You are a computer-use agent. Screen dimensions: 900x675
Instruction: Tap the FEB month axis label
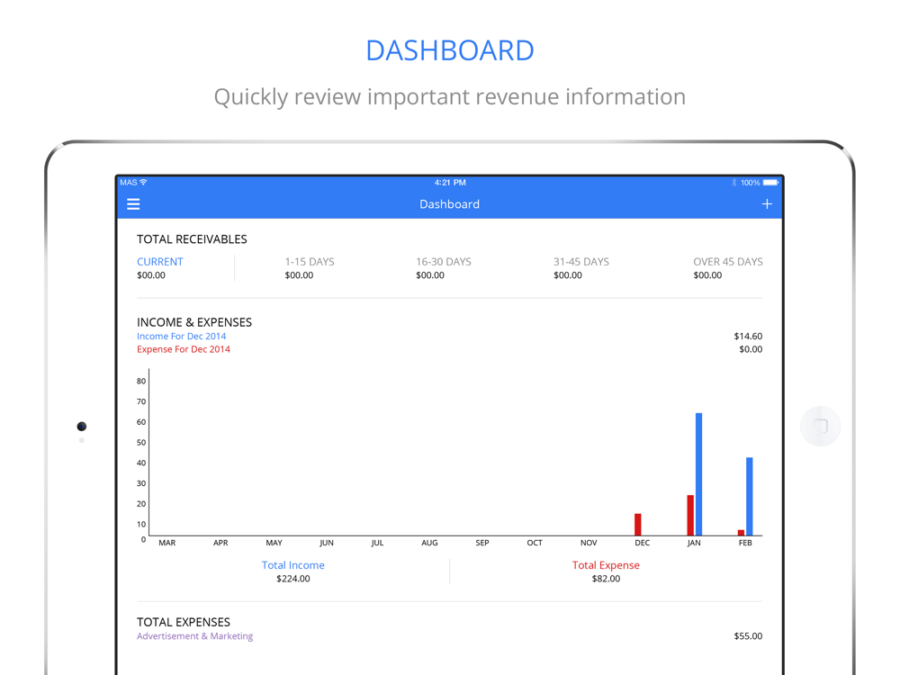pos(745,543)
